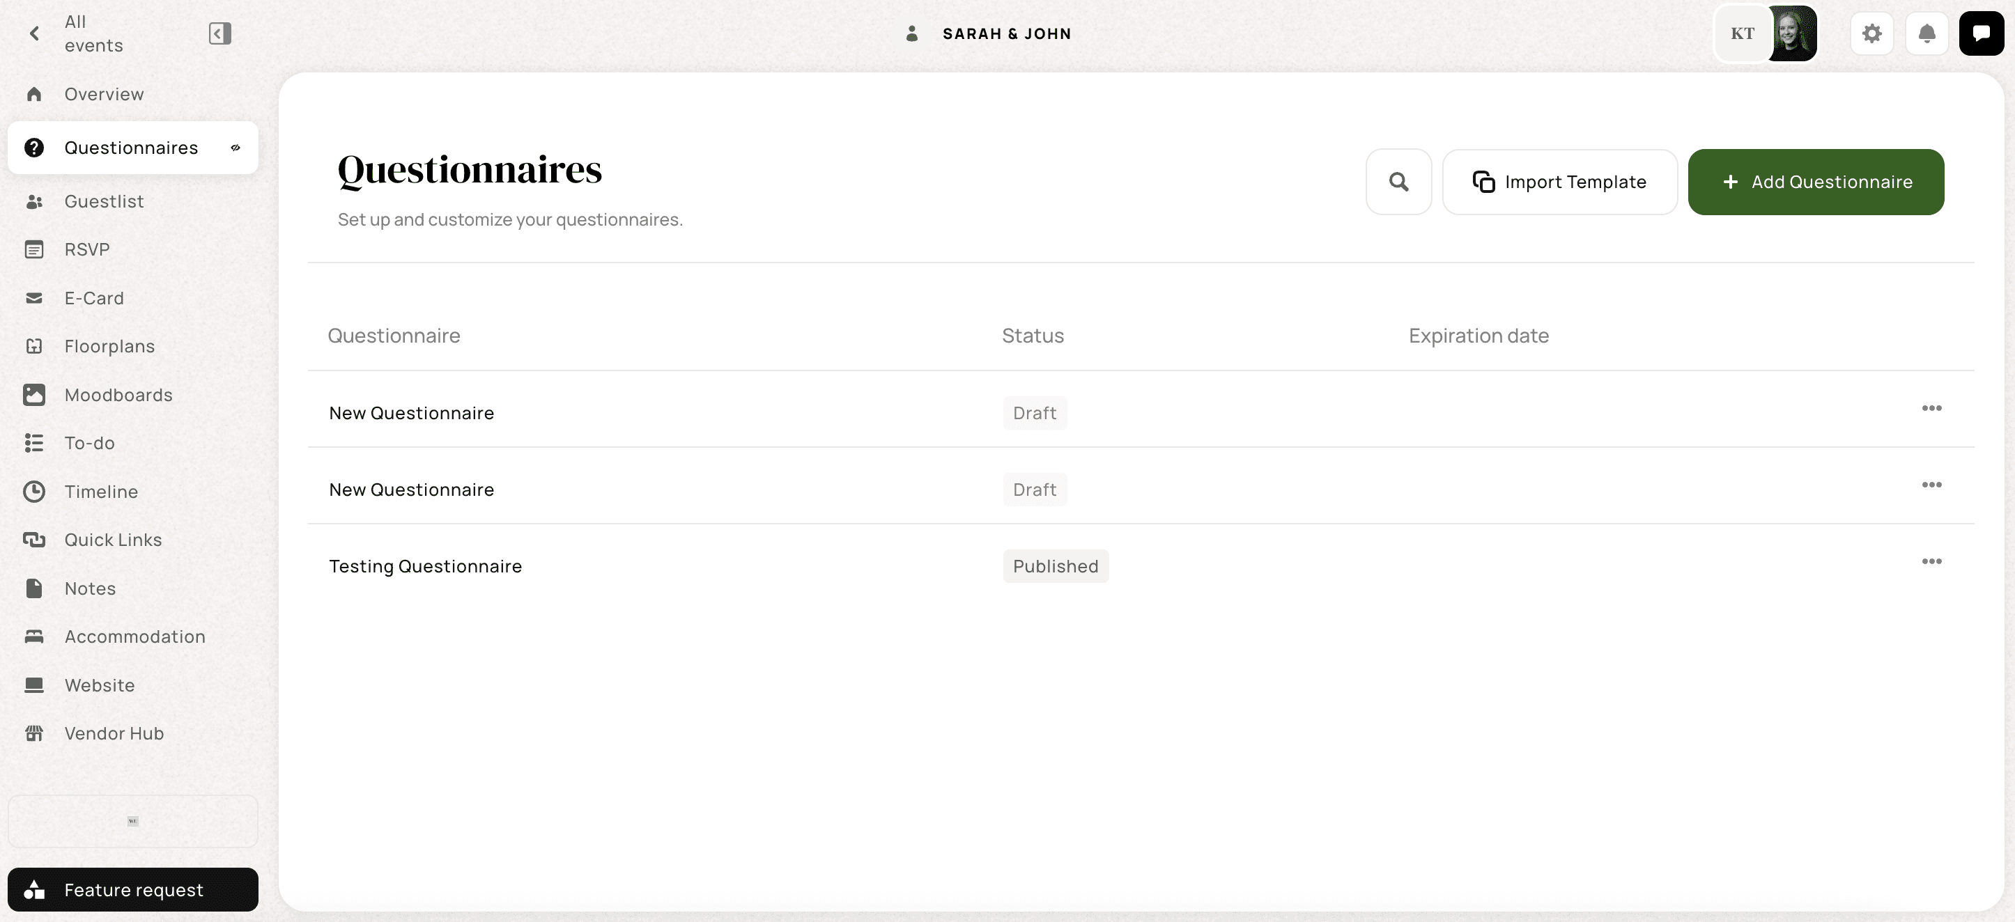Click the KT initials avatar
The image size is (2015, 922).
(1742, 33)
